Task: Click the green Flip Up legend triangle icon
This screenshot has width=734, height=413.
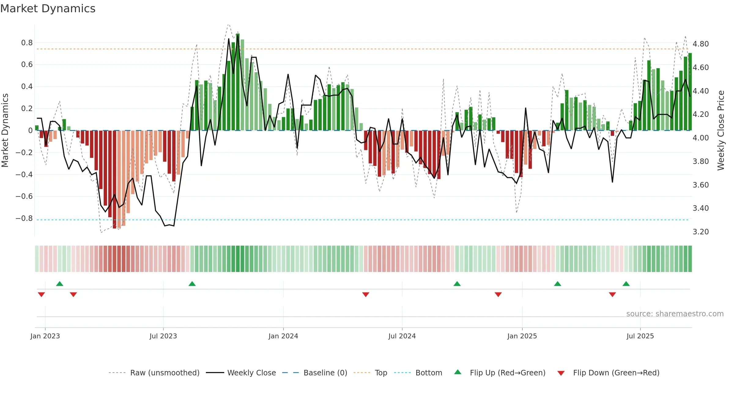Action: tap(458, 372)
